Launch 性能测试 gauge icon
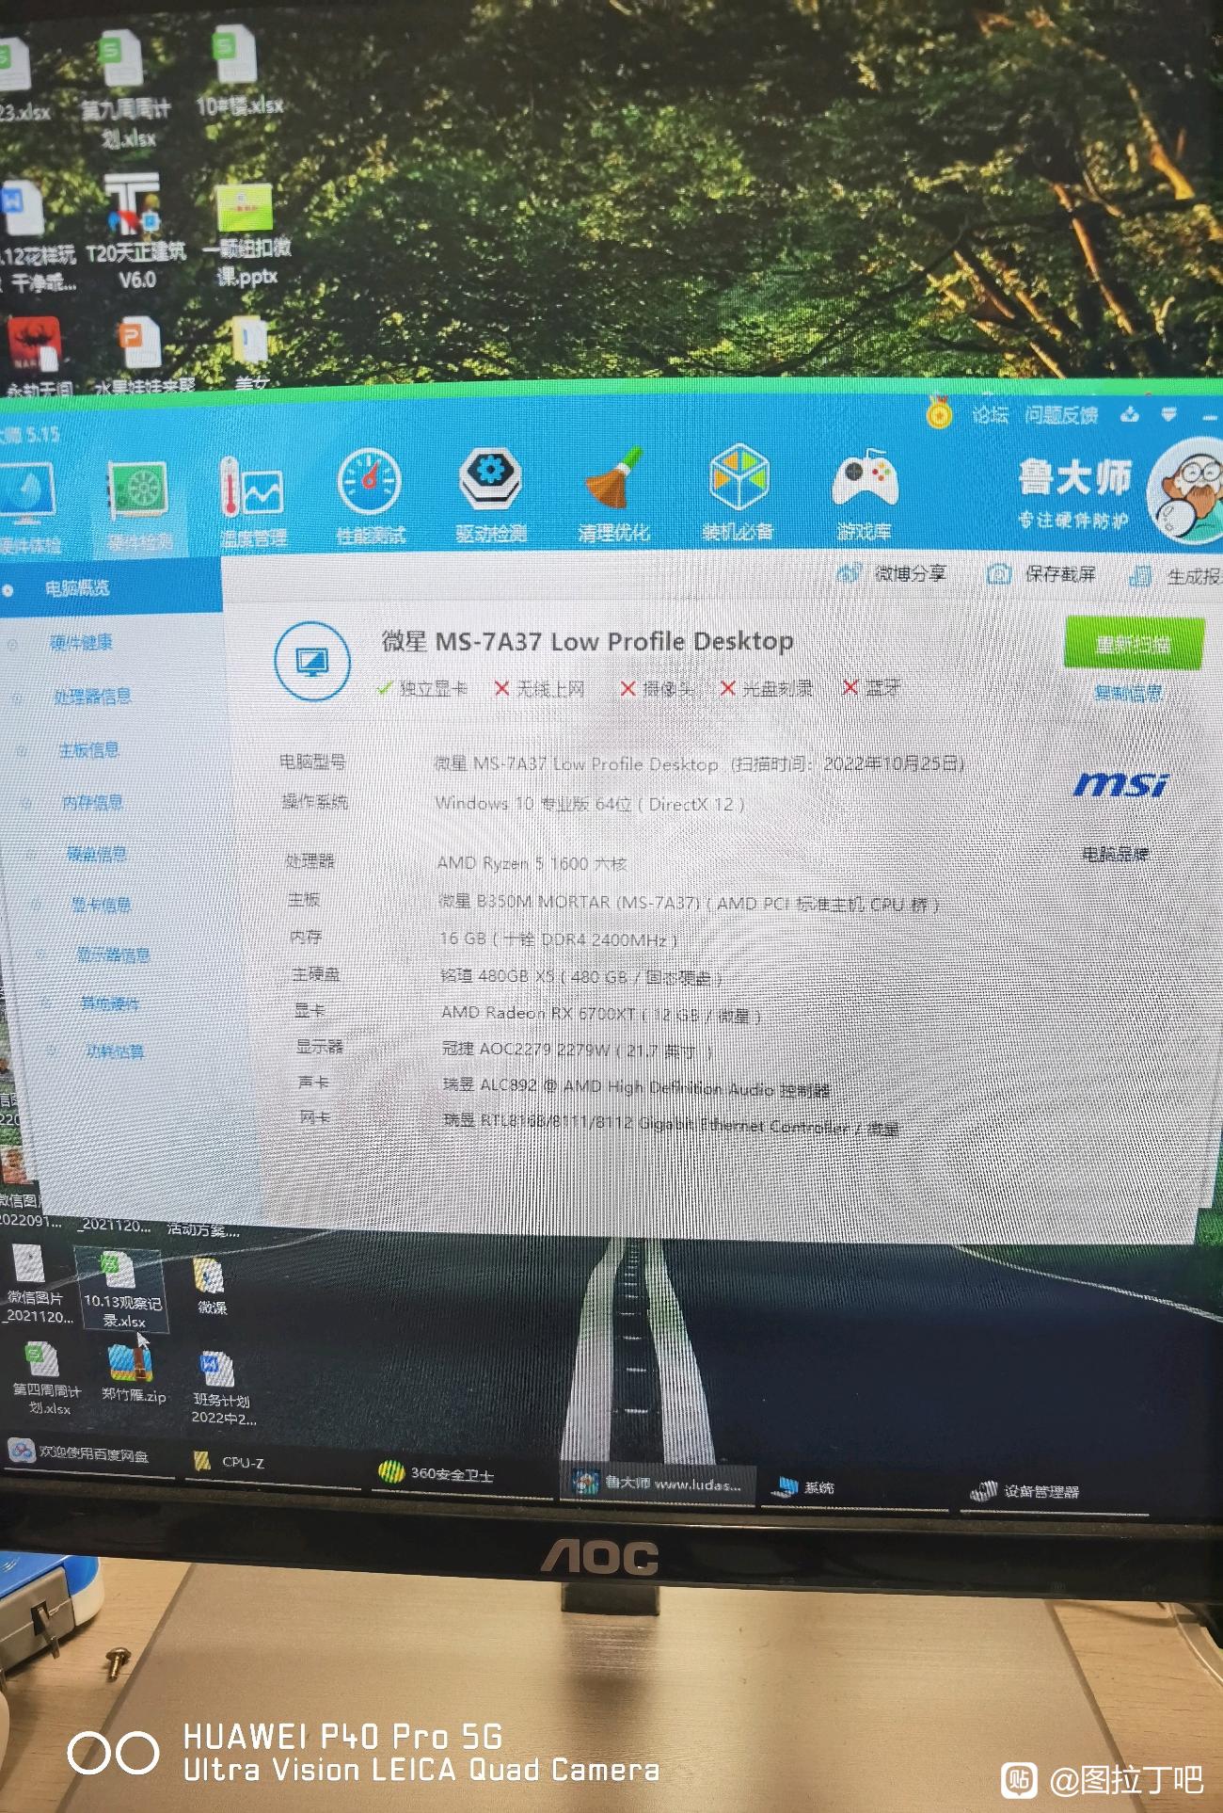This screenshot has height=1813, width=1223. [371, 497]
